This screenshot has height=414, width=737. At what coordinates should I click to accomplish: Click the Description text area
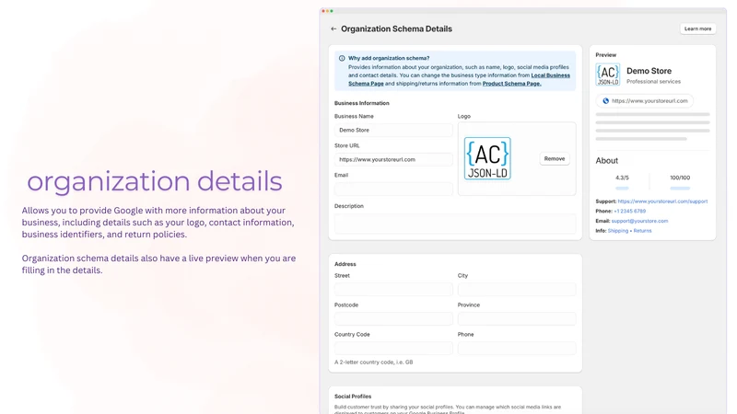click(455, 224)
